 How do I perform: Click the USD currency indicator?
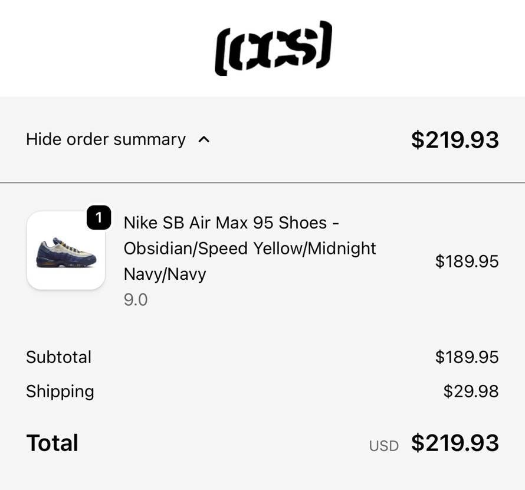383,446
